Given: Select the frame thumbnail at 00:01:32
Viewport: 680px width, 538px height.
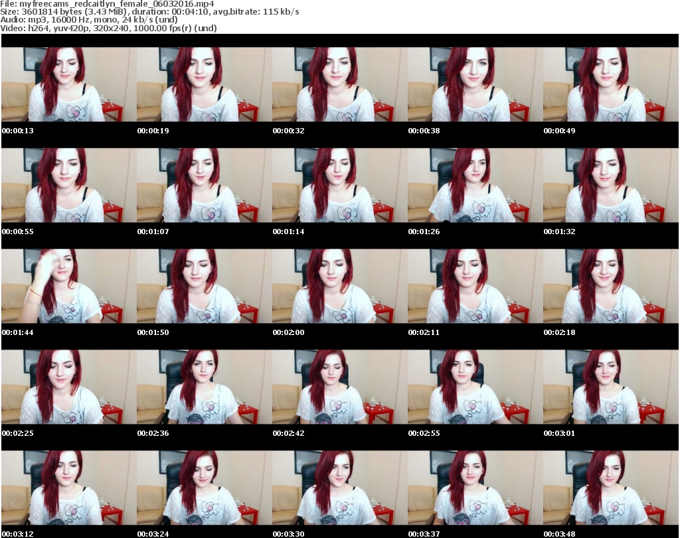Looking at the screenshot, I should pyautogui.click(x=611, y=185).
